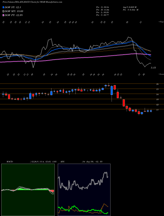Image resolution: width=164 pixels, height=216 pixels.
Task: Click the white DOW MT legend swatch
Action: coord(3,11)
